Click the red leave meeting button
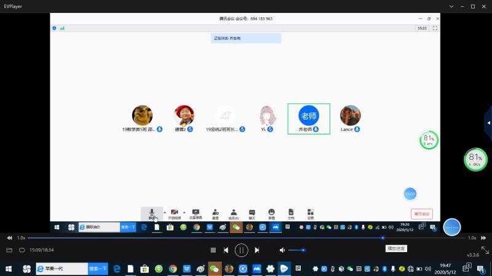The width and height of the screenshot is (492, 276). 422,214
